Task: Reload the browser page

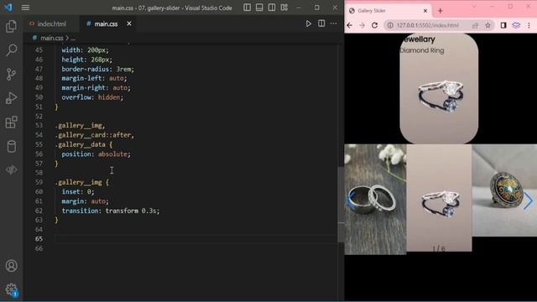Action: (375, 25)
